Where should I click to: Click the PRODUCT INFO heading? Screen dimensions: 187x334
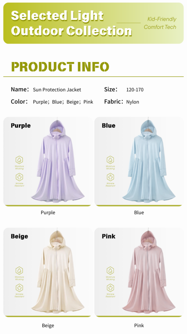click(x=60, y=66)
